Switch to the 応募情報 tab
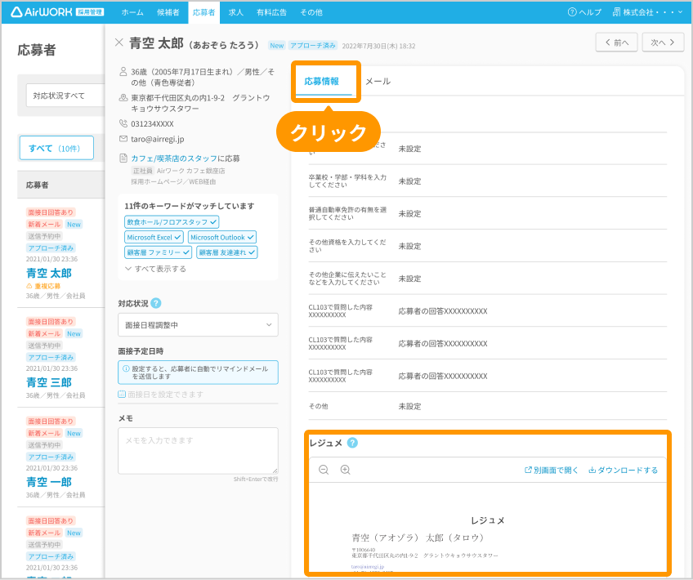The height and width of the screenshot is (580, 693). pos(322,81)
